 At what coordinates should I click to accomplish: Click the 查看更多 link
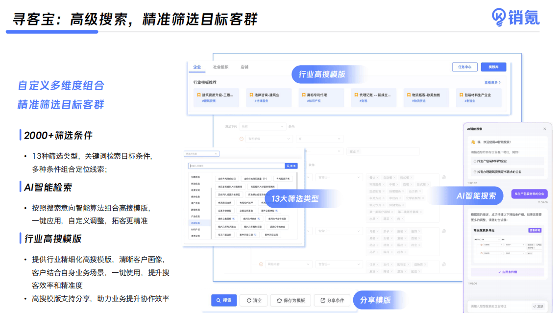(x=492, y=83)
